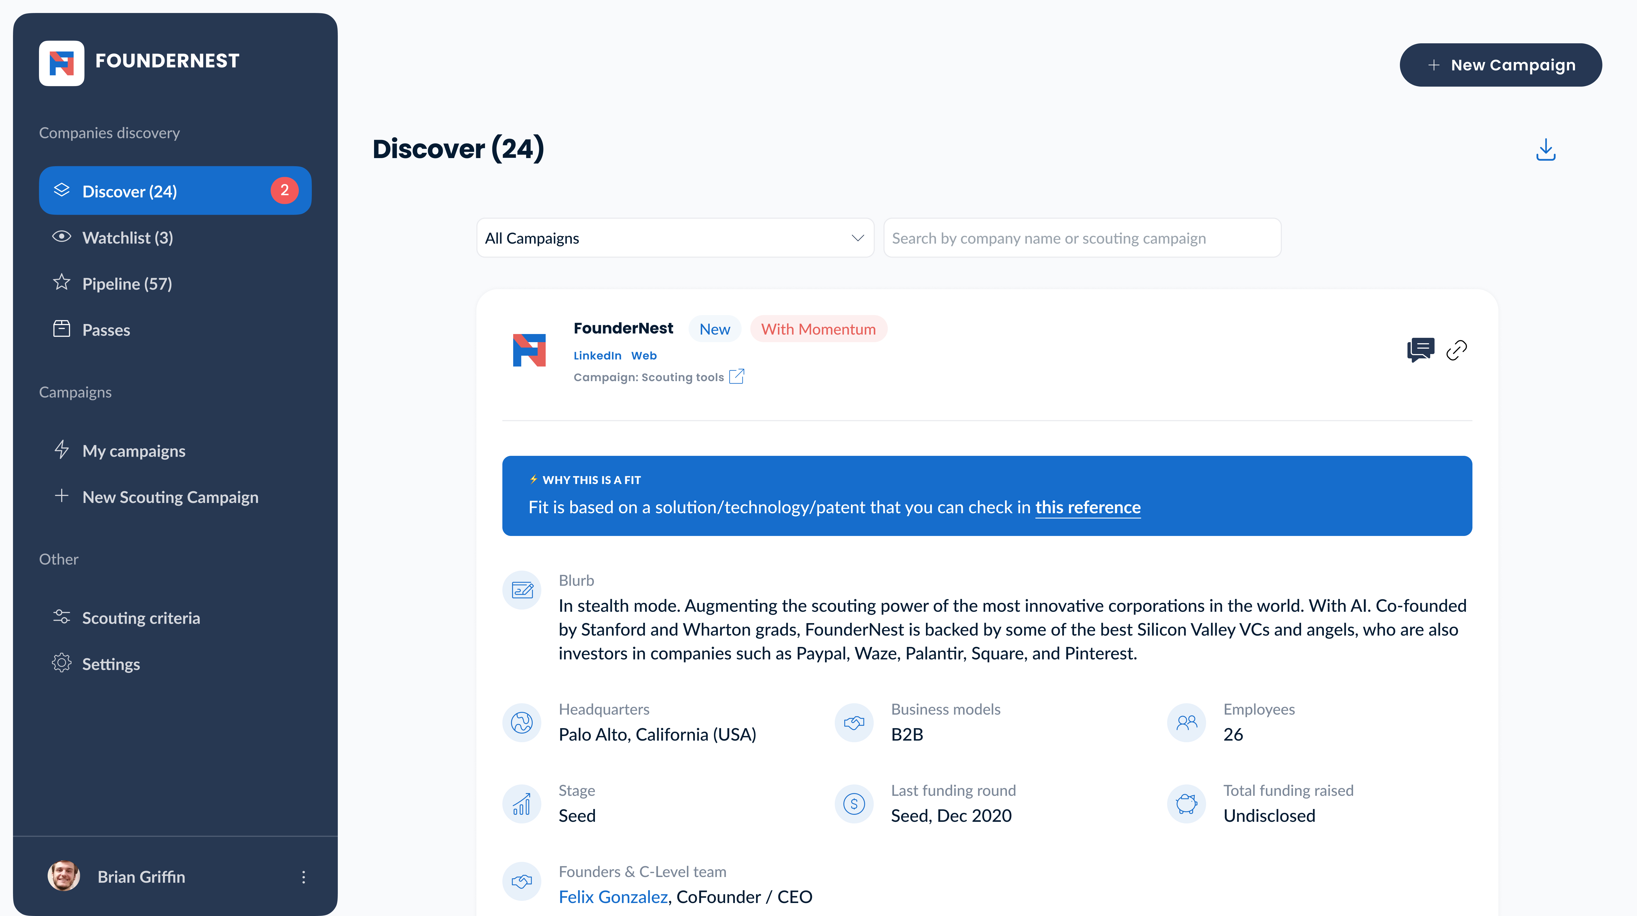Click the With Momentum tag
Viewport: 1637px width, 916px height.
(818, 329)
